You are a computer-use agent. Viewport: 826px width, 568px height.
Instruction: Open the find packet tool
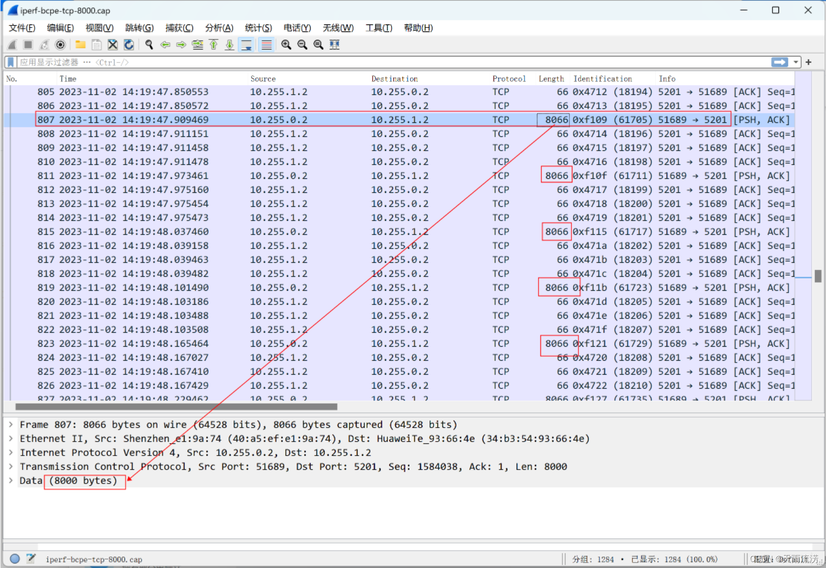click(x=148, y=44)
